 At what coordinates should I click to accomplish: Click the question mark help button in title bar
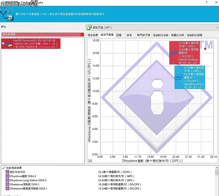207,2
